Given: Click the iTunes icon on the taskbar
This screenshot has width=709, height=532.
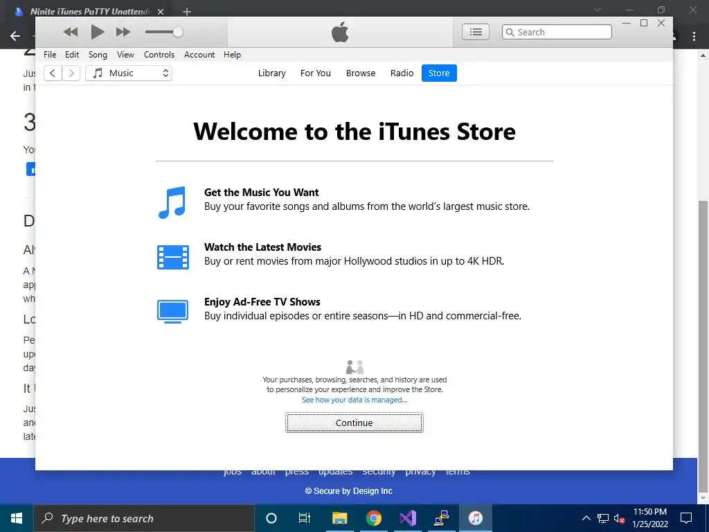Looking at the screenshot, I should 475,518.
